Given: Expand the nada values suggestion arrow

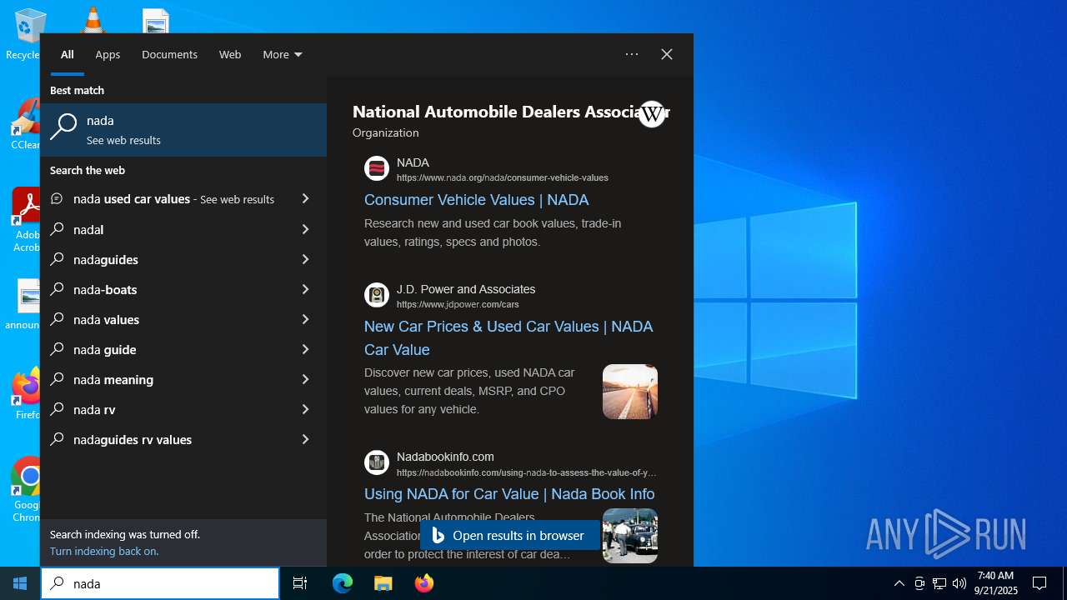Looking at the screenshot, I should point(305,319).
